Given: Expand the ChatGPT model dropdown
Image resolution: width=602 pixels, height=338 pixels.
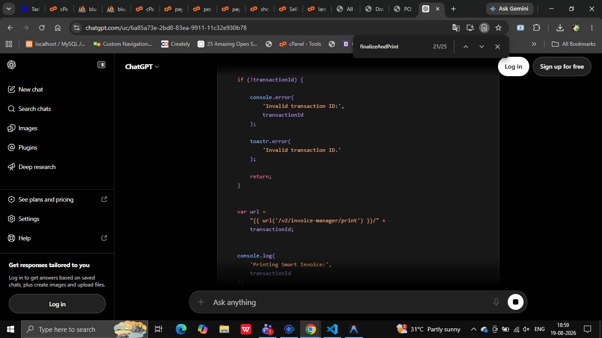Looking at the screenshot, I should click(x=142, y=66).
